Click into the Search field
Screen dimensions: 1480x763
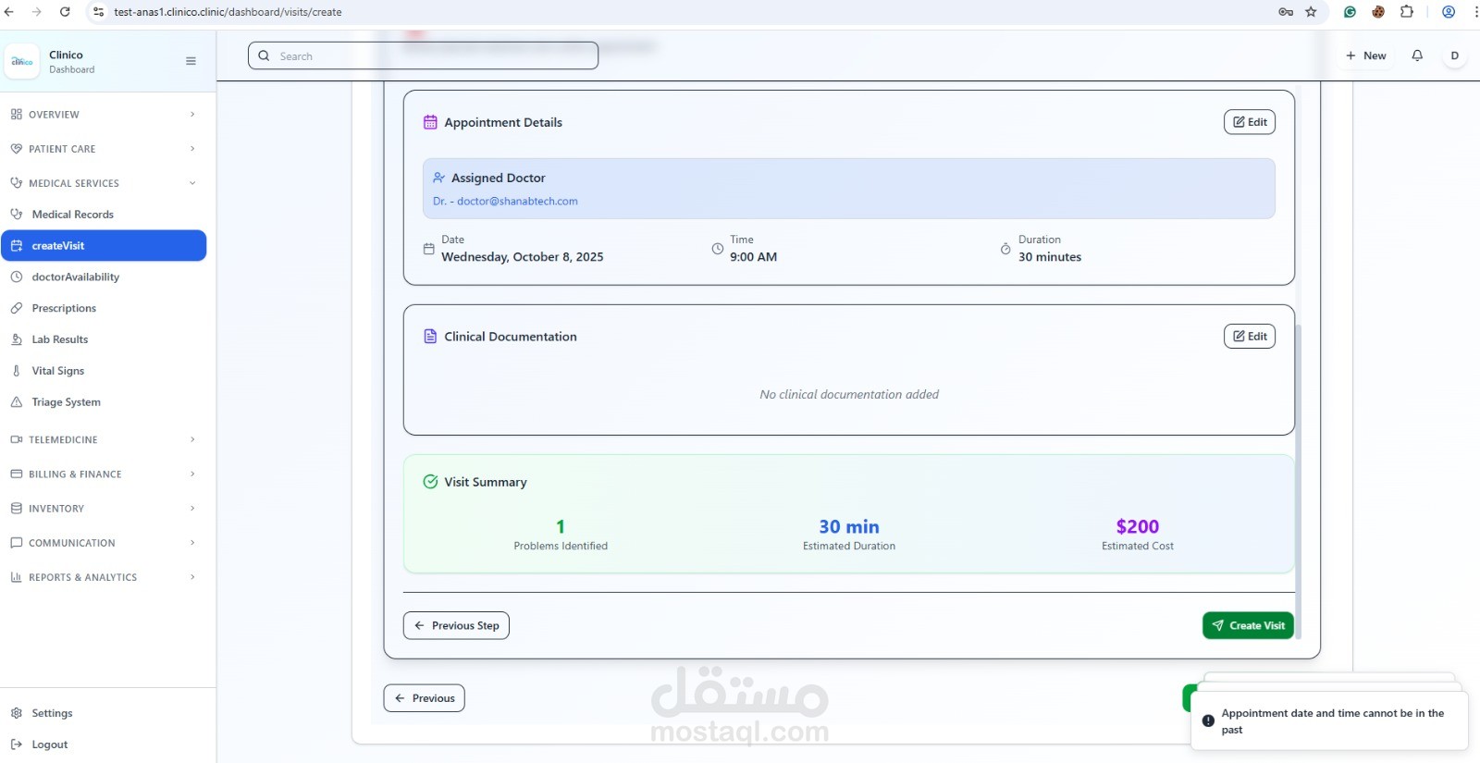[x=423, y=55]
